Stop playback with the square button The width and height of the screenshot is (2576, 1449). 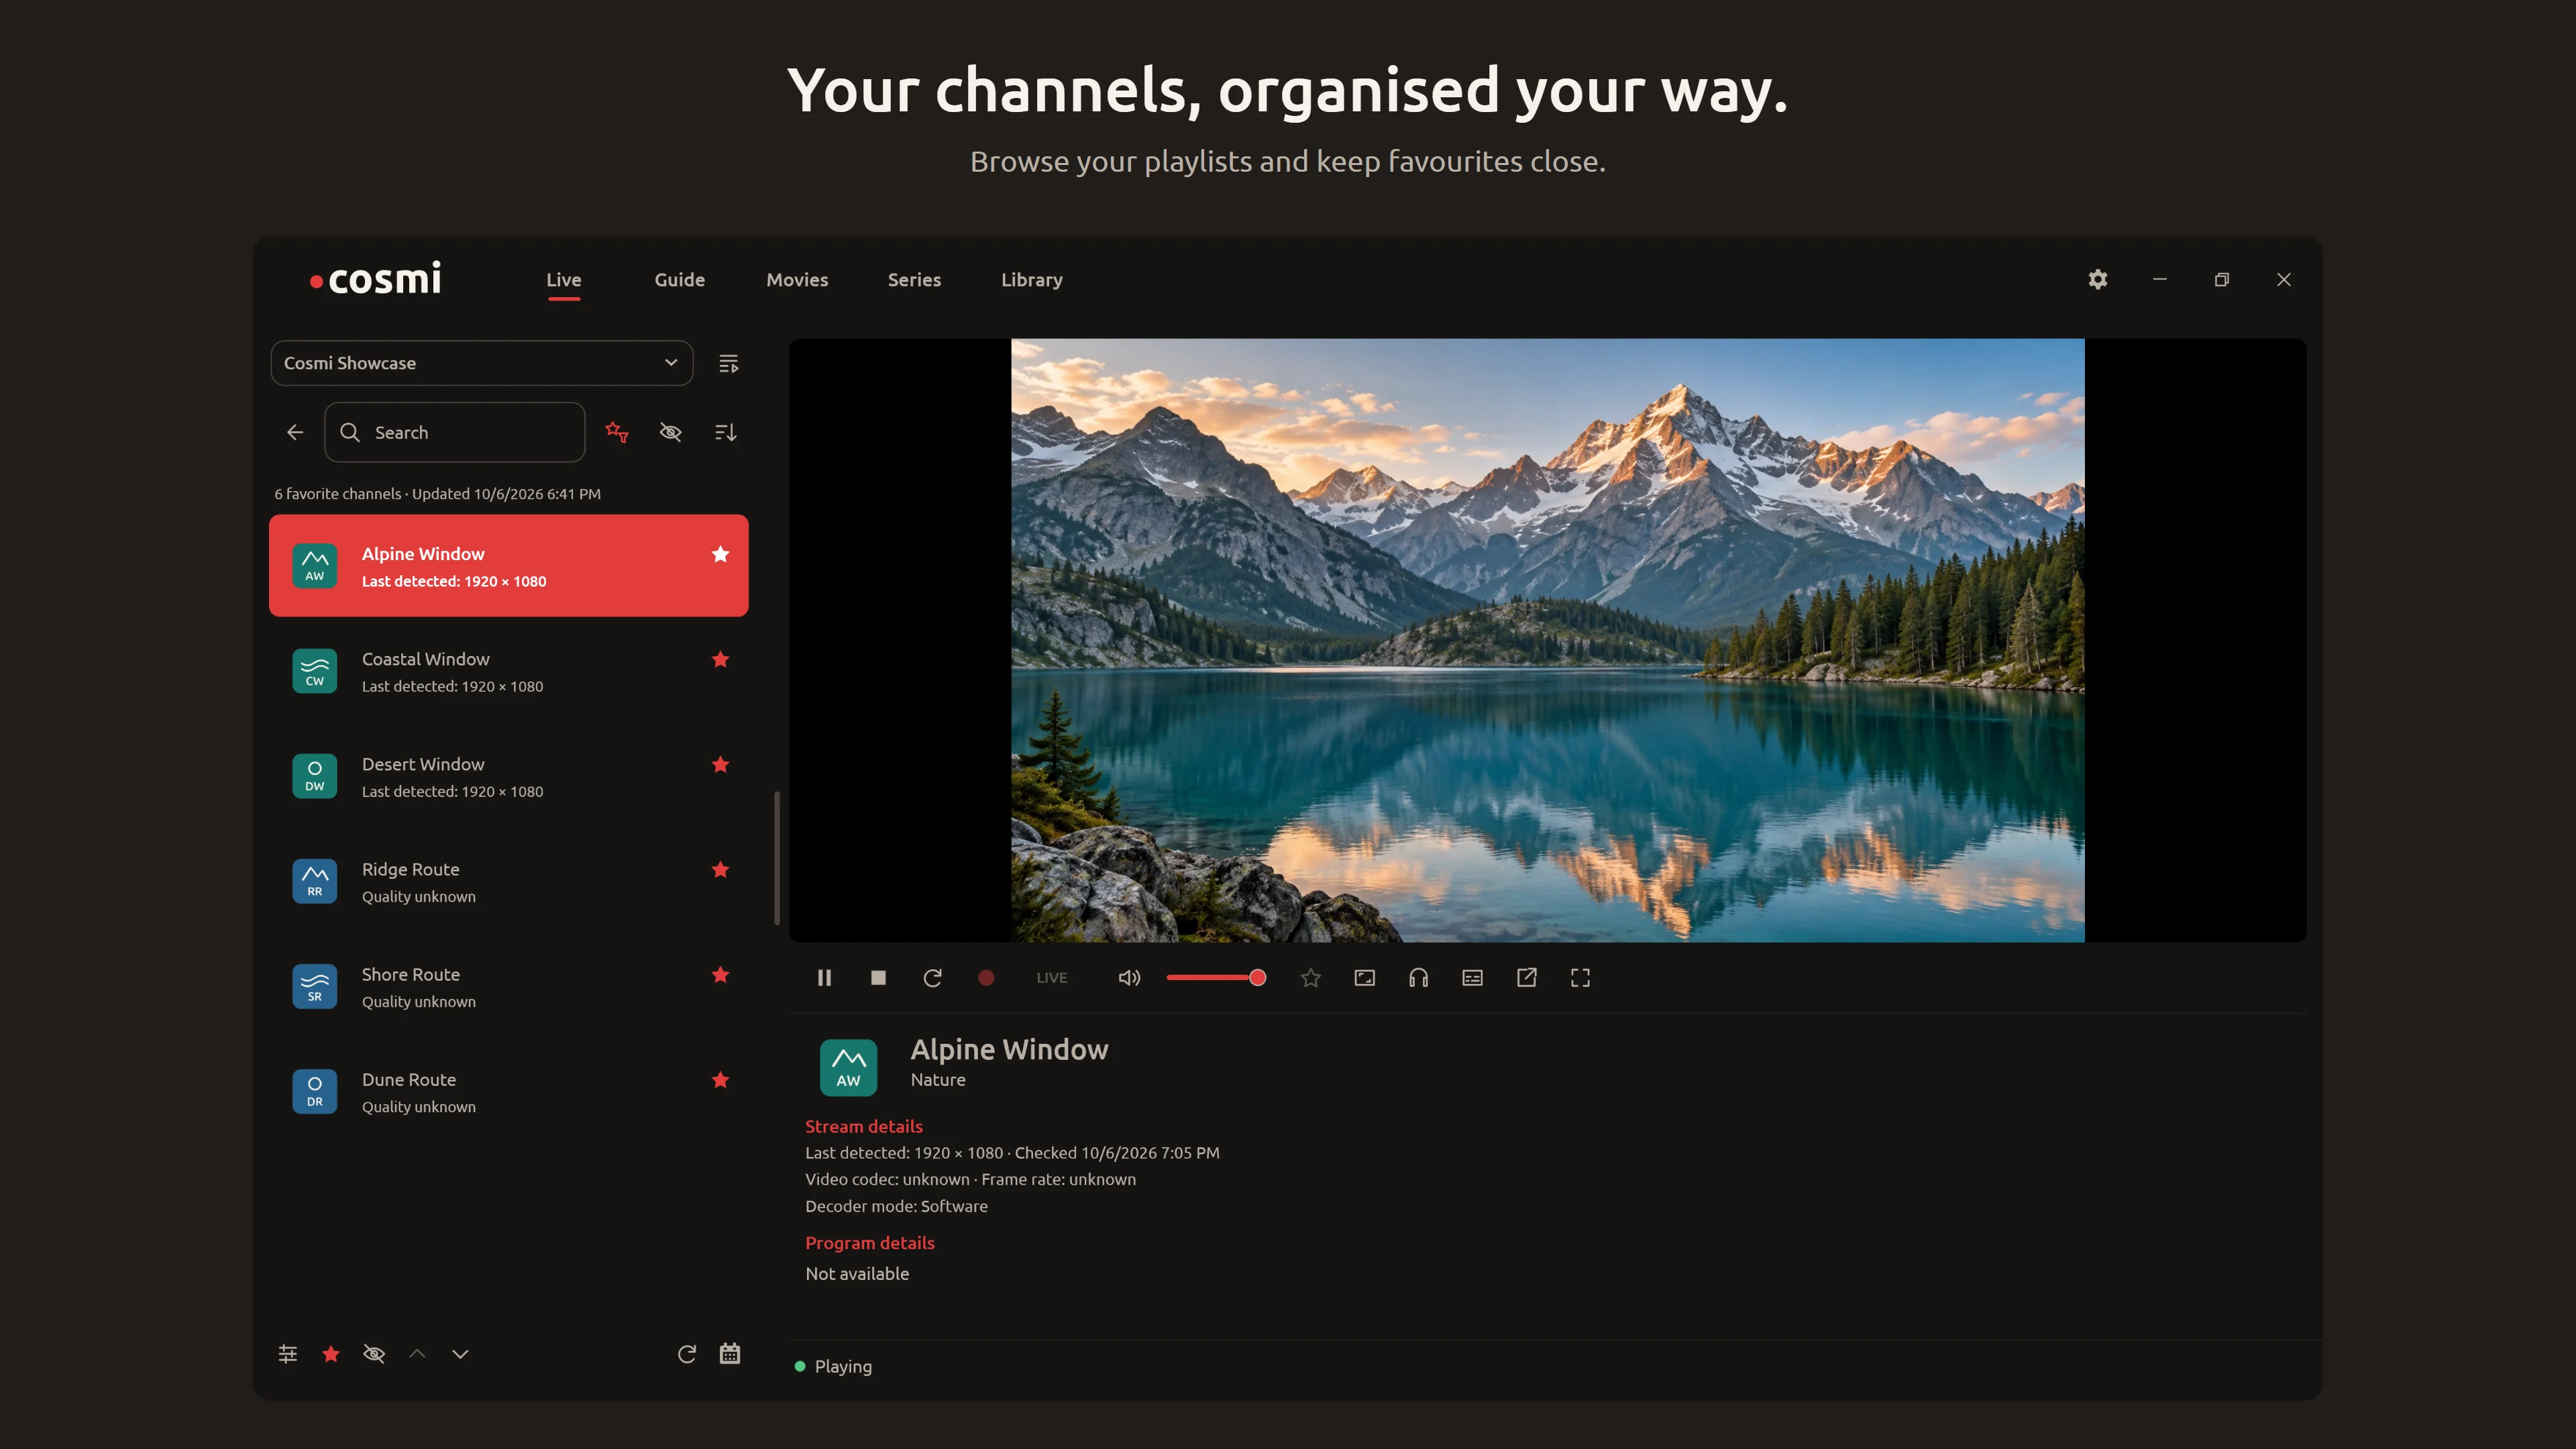click(x=878, y=978)
